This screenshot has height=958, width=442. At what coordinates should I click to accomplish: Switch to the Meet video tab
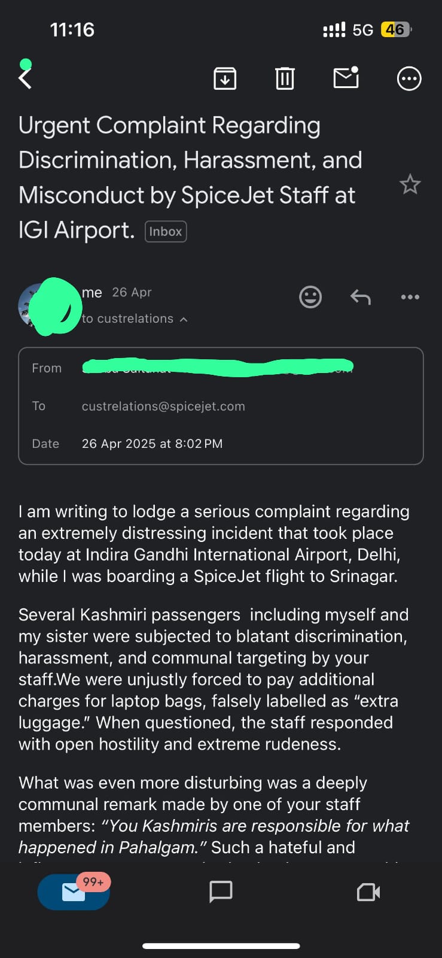[x=368, y=892]
